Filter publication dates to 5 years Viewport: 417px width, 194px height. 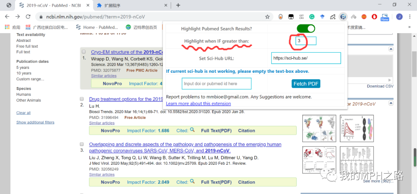[x=23, y=67]
